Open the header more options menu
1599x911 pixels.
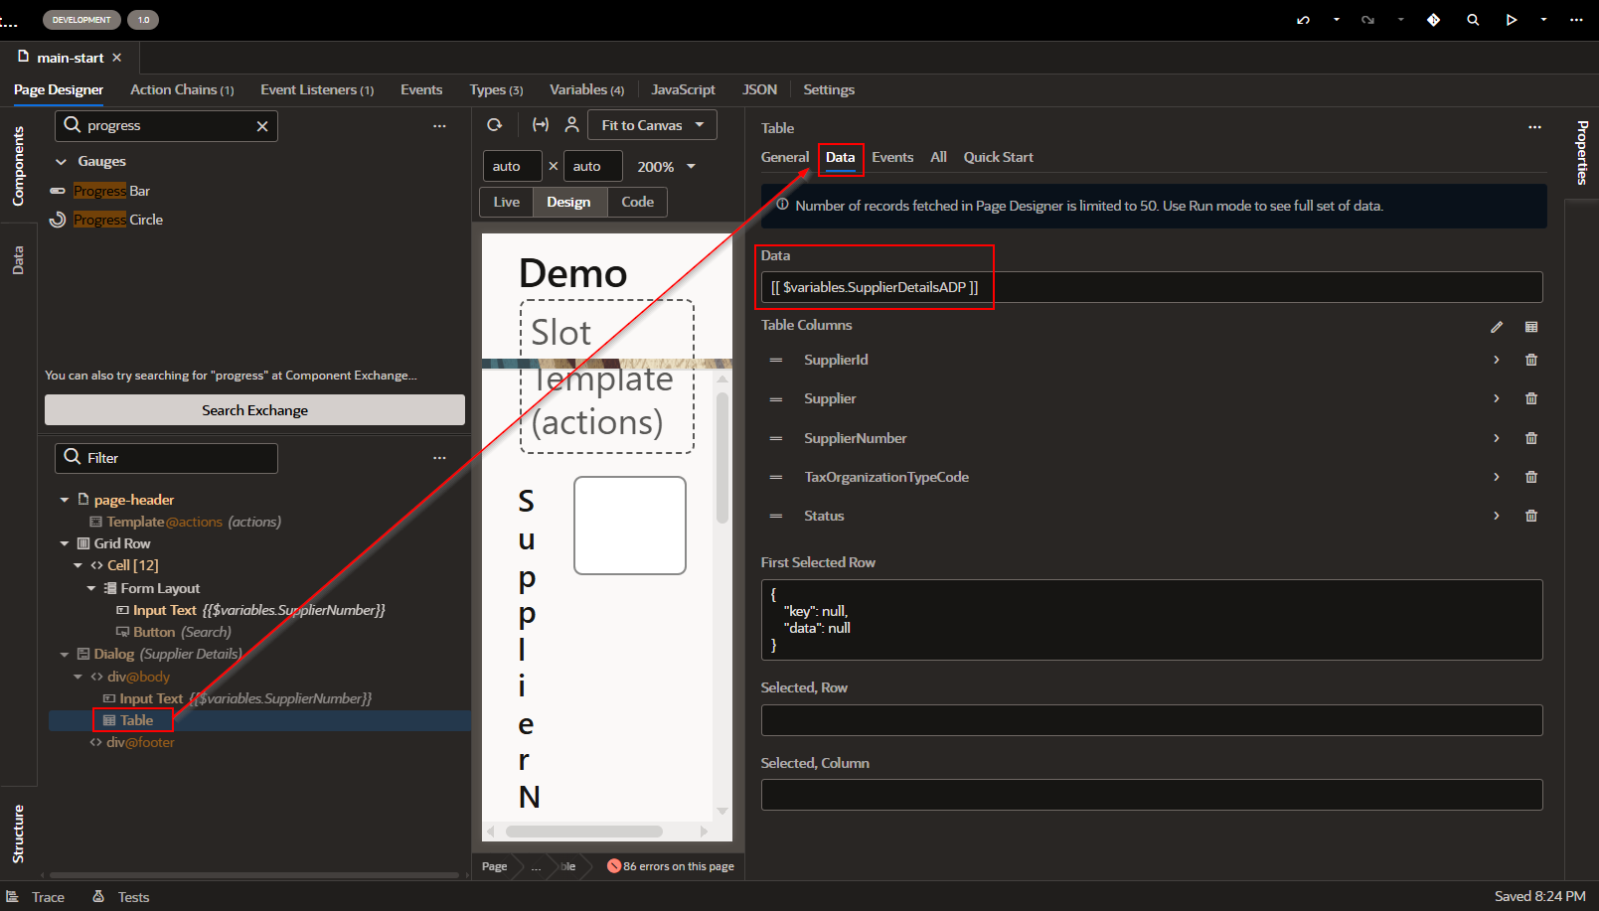[1576, 20]
